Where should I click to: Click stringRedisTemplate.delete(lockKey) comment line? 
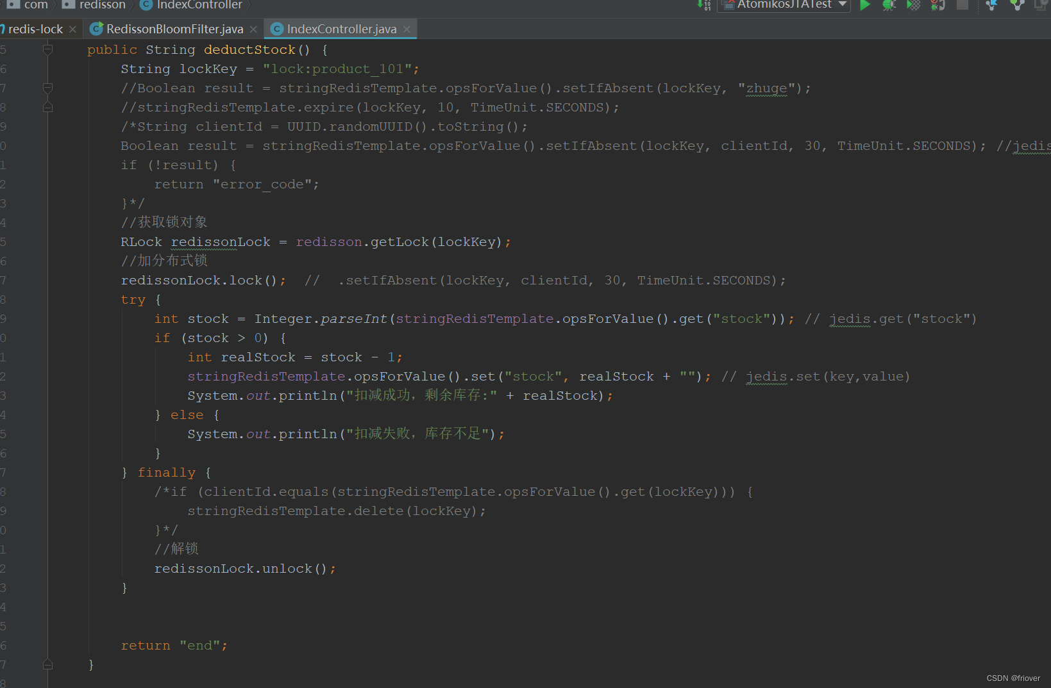click(x=337, y=511)
